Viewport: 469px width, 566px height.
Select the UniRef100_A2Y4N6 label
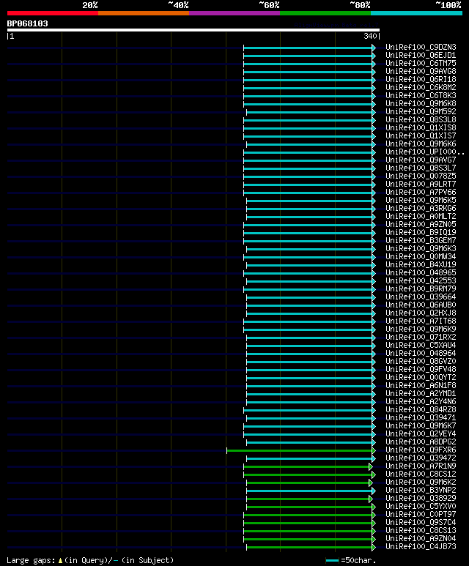coord(421,401)
